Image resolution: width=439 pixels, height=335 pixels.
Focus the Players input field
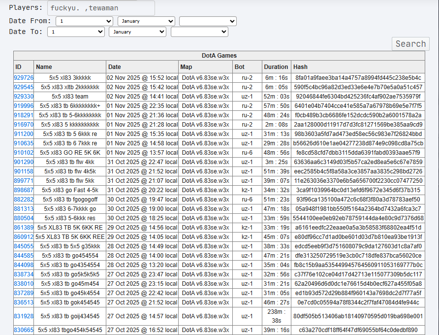coord(101,8)
